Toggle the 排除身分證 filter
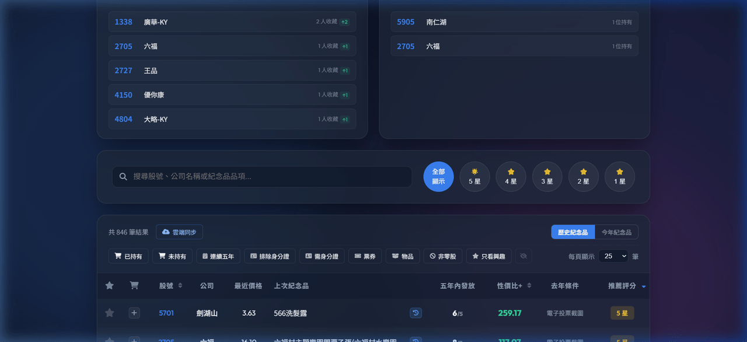 pos(270,256)
